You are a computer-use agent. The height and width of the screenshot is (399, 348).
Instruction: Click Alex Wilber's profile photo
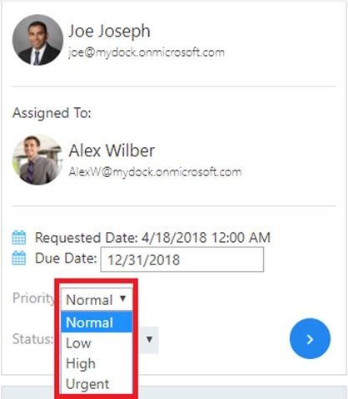[37, 160]
